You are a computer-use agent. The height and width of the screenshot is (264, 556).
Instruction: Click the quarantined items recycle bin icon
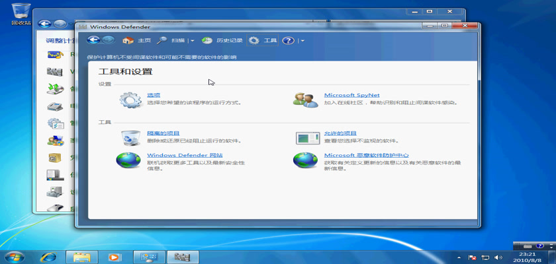click(x=130, y=137)
